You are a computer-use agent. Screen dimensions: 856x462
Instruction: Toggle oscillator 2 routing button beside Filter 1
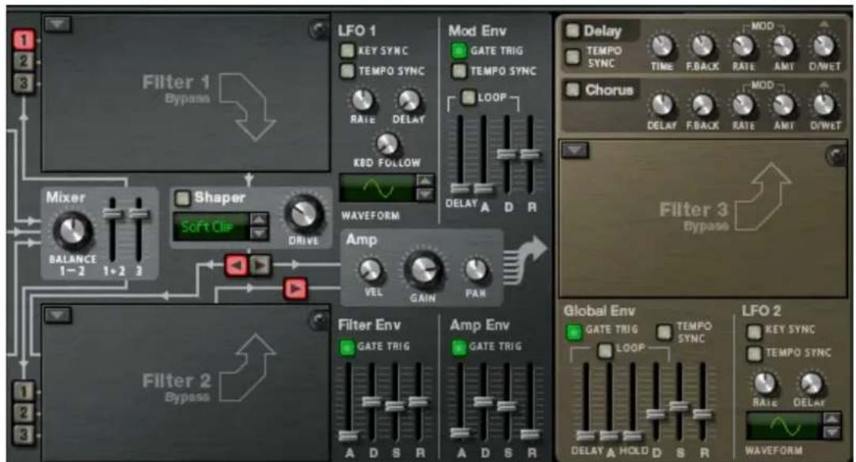[24, 61]
